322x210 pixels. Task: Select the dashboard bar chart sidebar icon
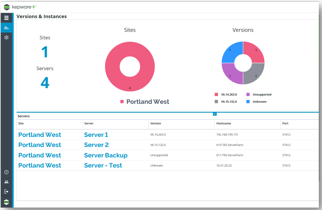(x=6, y=28)
